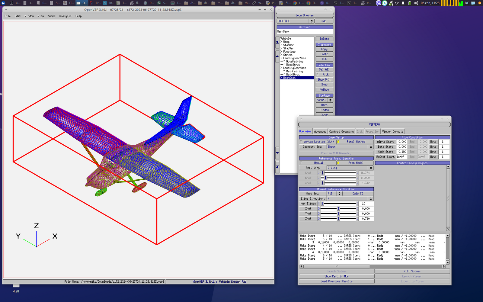Image resolution: width=483 pixels, height=302 pixels.
Task: Move selected geom to bottom of list
Action: (x=277, y=167)
